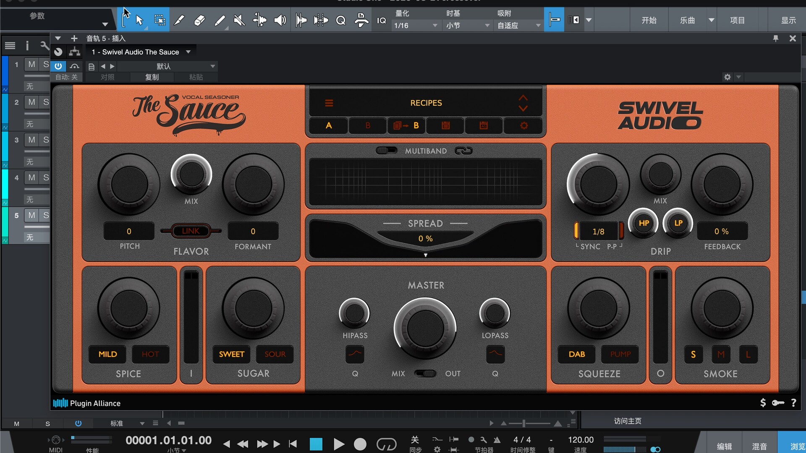The width and height of the screenshot is (806, 453).
Task: Pin the plugin window
Action: coord(775,39)
